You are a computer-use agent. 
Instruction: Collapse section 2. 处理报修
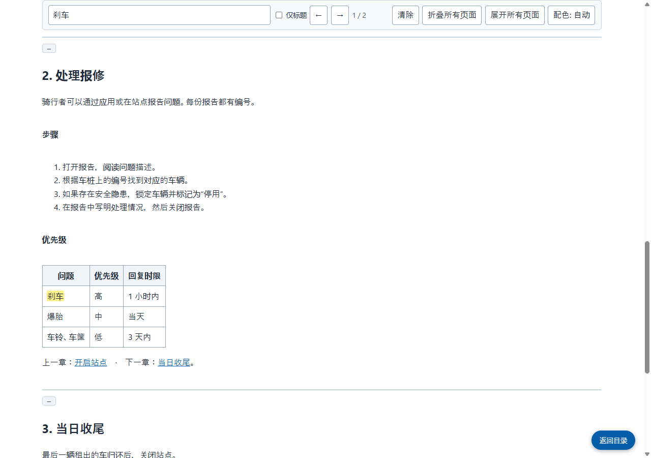point(49,48)
